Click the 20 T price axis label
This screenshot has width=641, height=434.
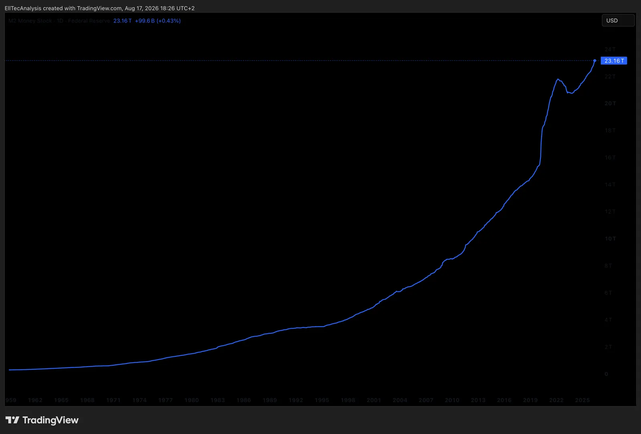tap(610, 103)
